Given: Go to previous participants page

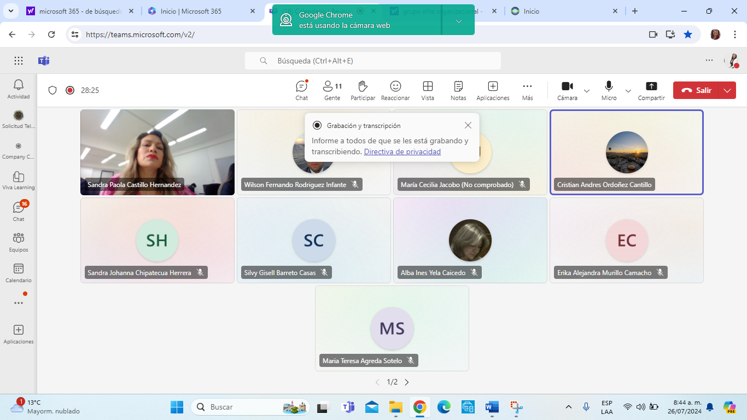Looking at the screenshot, I should coord(377,382).
